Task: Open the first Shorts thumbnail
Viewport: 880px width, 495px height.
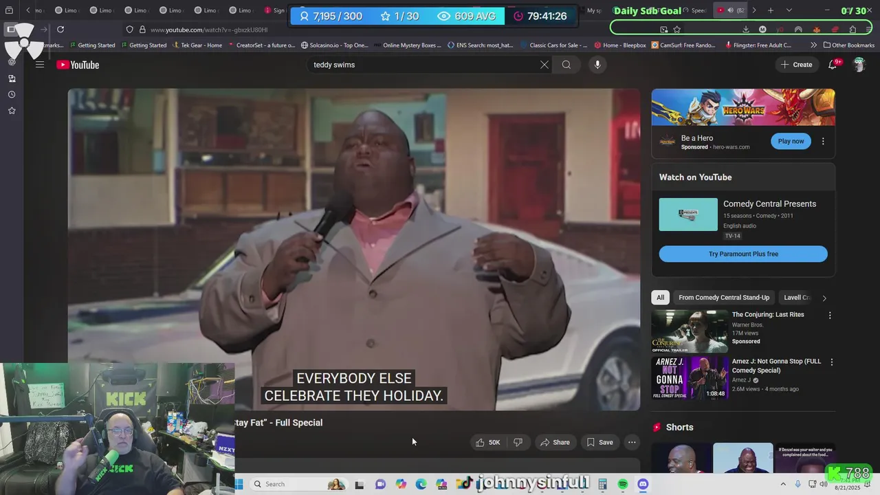Action: [682, 458]
